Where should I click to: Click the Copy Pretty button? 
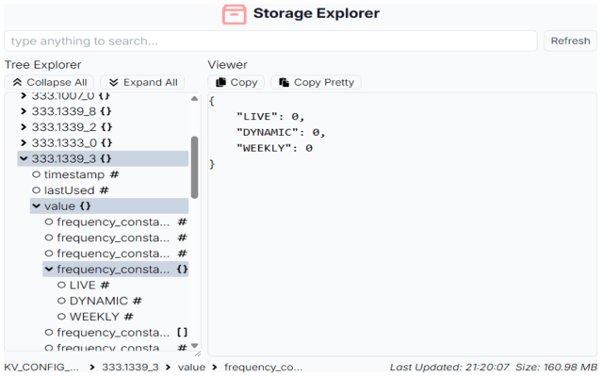316,83
